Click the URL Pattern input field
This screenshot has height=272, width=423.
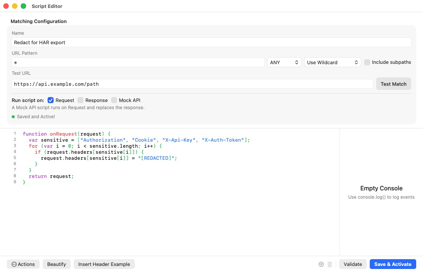pyautogui.click(x=138, y=62)
